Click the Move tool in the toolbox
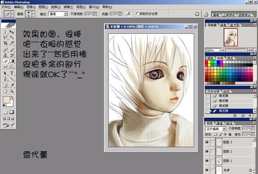The image size is (258, 174). tap(12, 32)
